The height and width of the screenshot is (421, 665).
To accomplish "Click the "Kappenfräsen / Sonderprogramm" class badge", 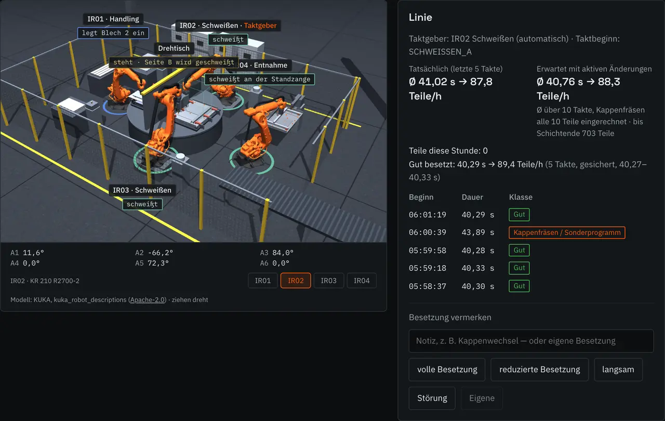I will [x=567, y=232].
